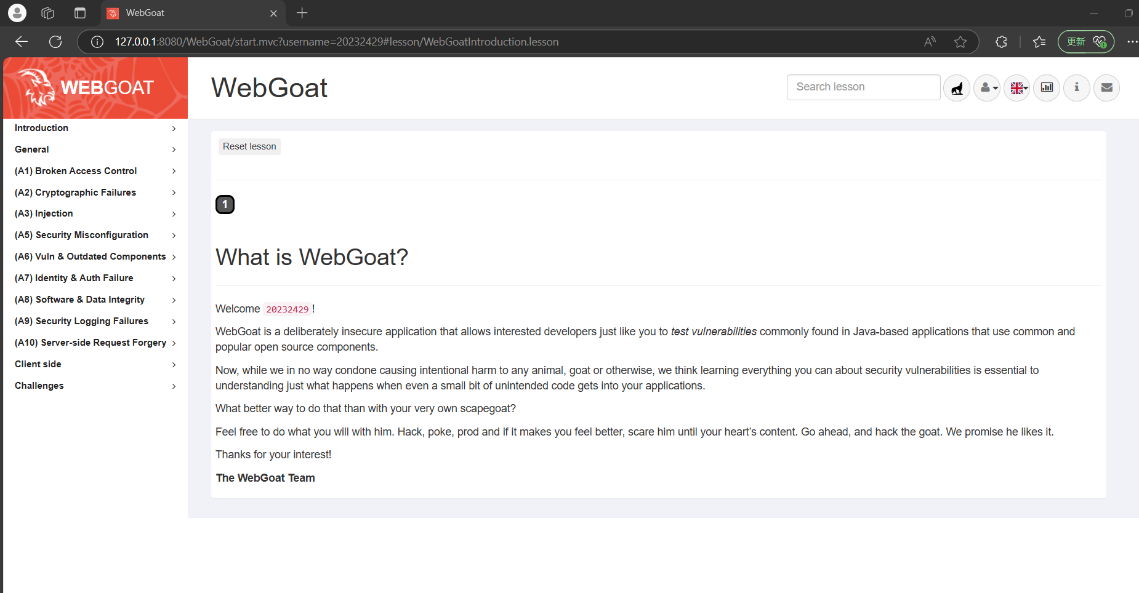
Task: Open the General lessons menu
Action: click(95, 149)
